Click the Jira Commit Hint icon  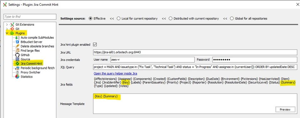[17, 63]
